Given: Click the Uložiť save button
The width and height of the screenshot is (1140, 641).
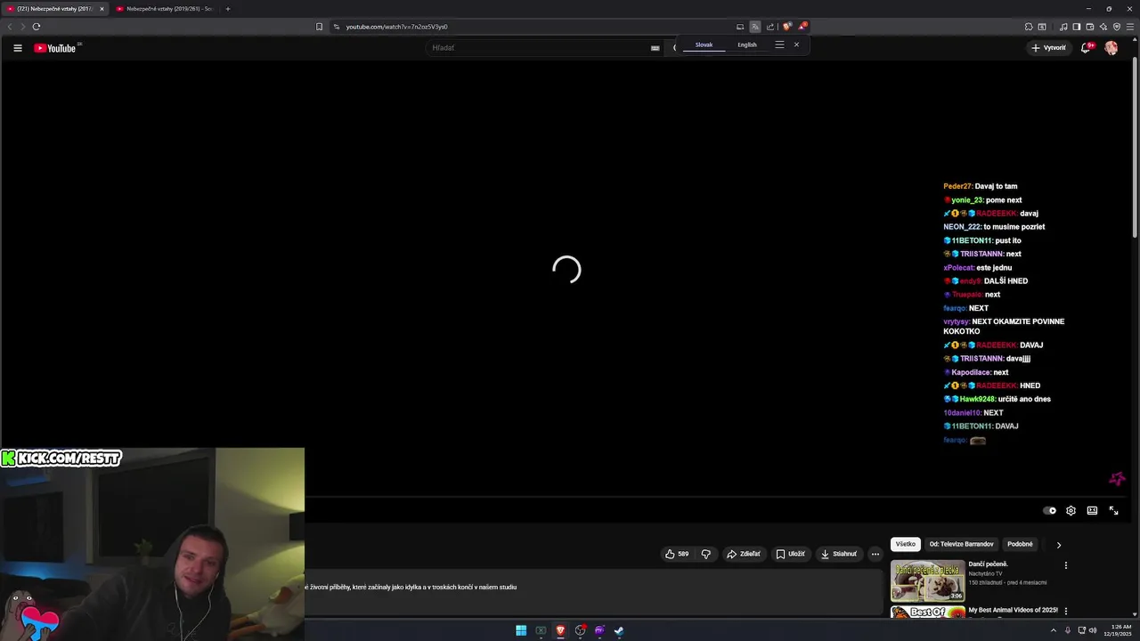Looking at the screenshot, I should [x=790, y=554].
